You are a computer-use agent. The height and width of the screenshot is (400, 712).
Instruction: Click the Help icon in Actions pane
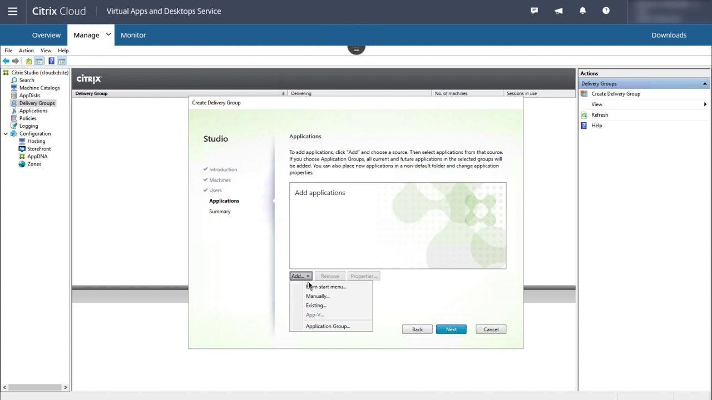[x=584, y=126]
